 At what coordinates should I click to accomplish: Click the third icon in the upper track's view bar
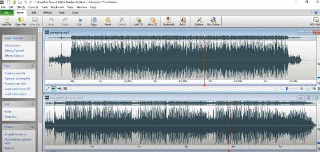tap(60, 88)
